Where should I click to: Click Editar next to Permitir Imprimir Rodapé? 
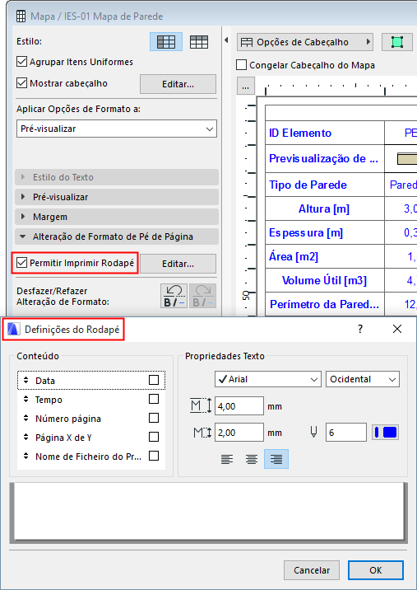tap(178, 264)
